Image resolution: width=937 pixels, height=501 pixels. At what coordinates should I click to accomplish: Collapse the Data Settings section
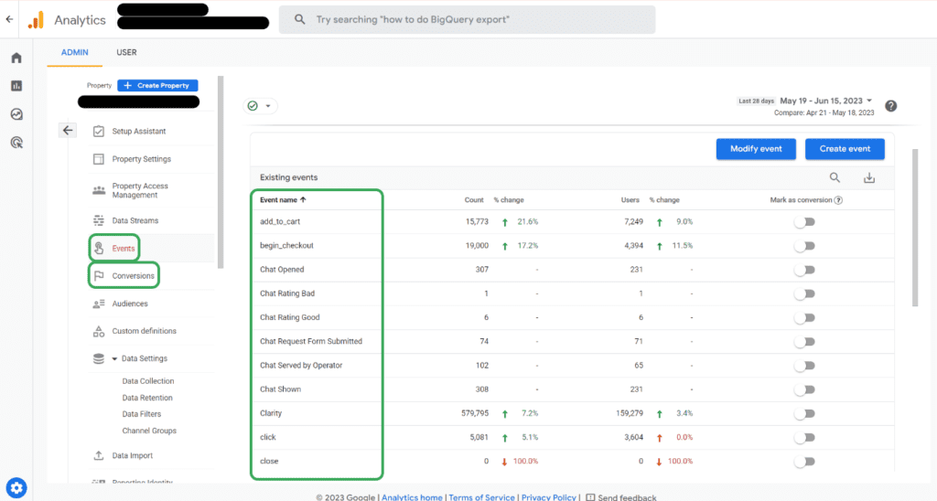click(x=114, y=359)
